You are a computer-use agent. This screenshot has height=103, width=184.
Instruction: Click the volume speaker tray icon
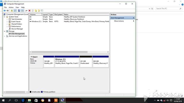(168, 100)
